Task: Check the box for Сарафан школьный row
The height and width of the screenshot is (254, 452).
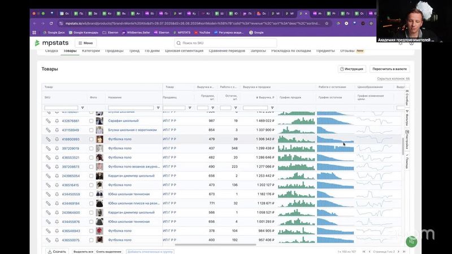Action: point(91,121)
